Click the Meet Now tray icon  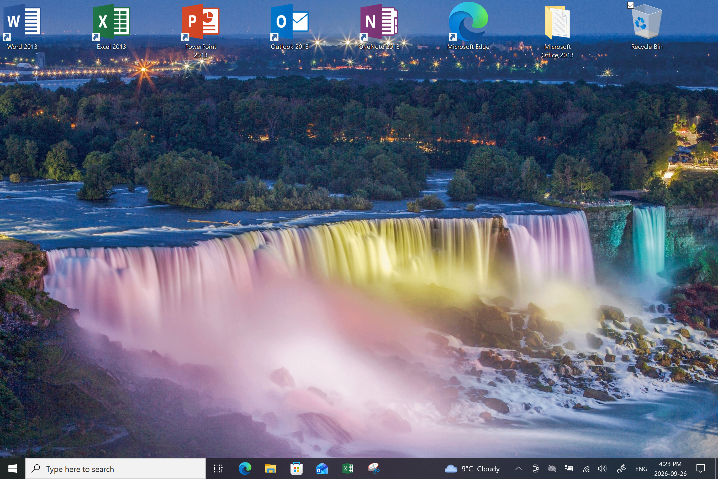(535, 468)
